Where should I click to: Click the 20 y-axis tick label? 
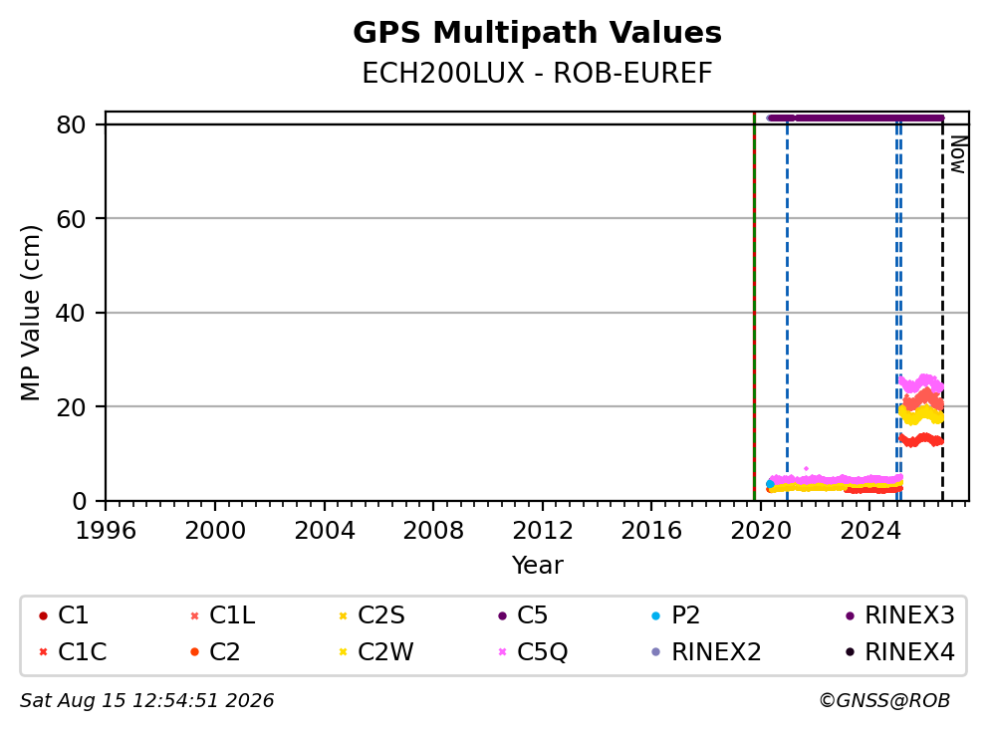(x=71, y=407)
